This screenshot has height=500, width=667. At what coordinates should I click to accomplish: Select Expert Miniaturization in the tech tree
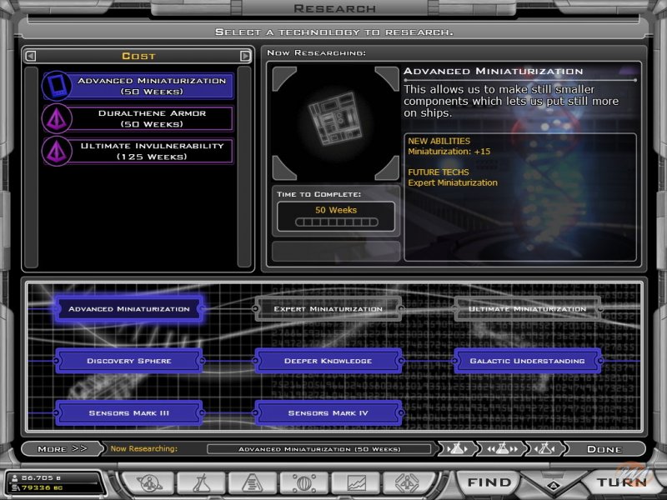(328, 307)
